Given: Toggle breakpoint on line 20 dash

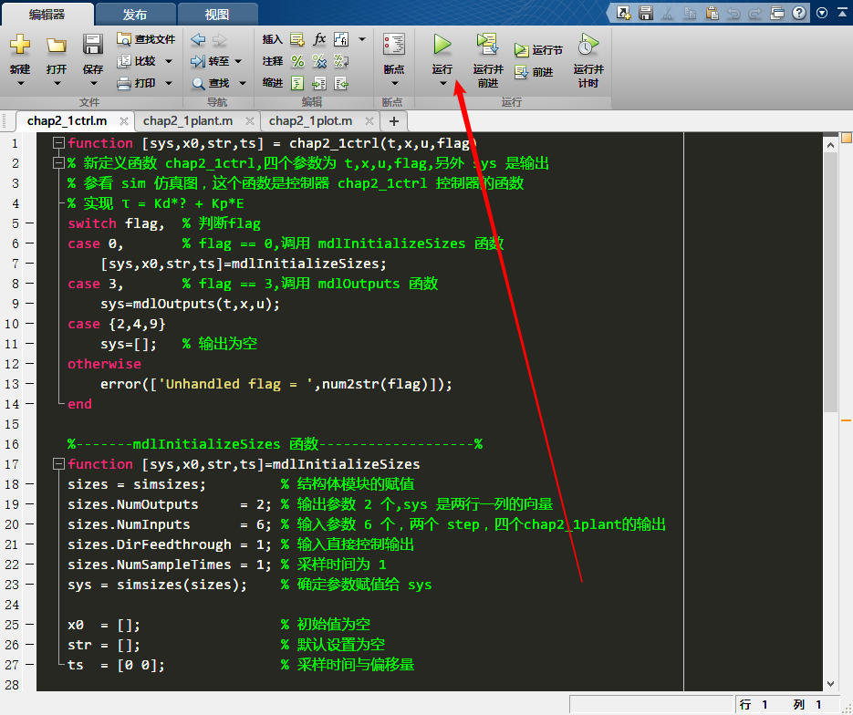Looking at the screenshot, I should [29, 524].
